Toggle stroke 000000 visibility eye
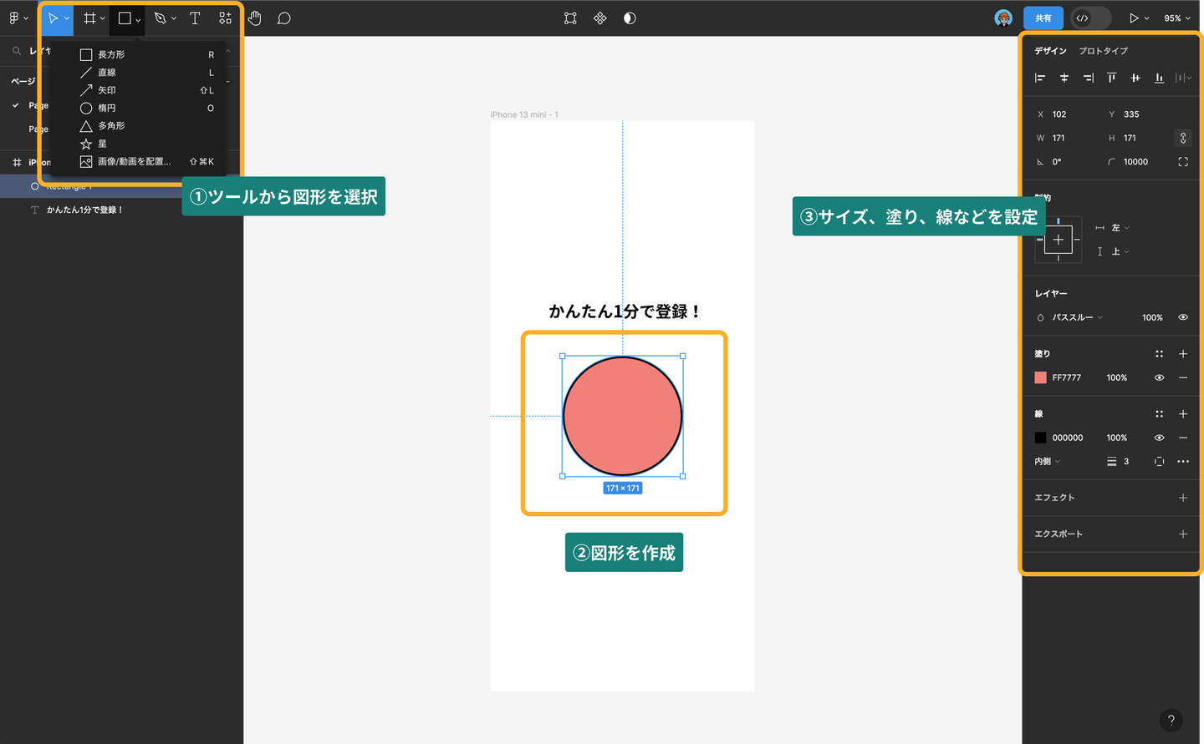The height and width of the screenshot is (744, 1204). click(1159, 438)
